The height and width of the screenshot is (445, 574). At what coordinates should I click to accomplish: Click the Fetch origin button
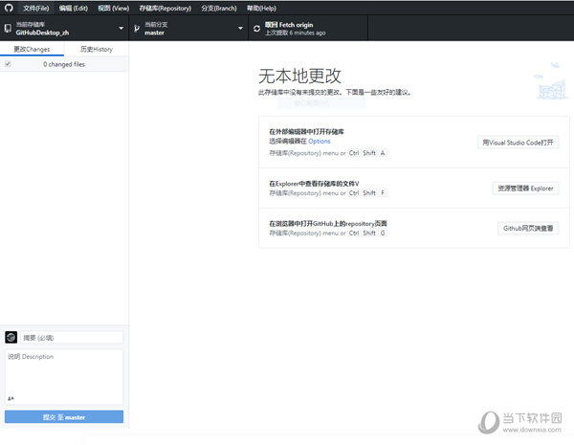308,28
